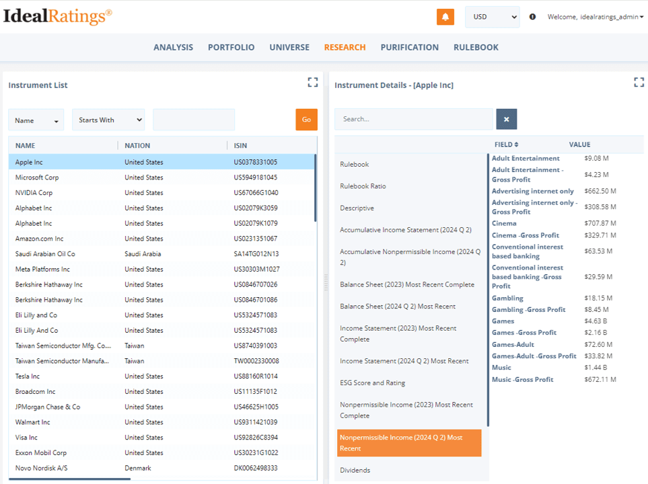Open the Name filter dropdown

pyautogui.click(x=36, y=120)
